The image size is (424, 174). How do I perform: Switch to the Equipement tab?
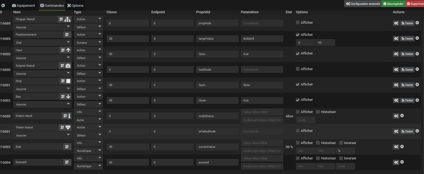tap(24, 5)
